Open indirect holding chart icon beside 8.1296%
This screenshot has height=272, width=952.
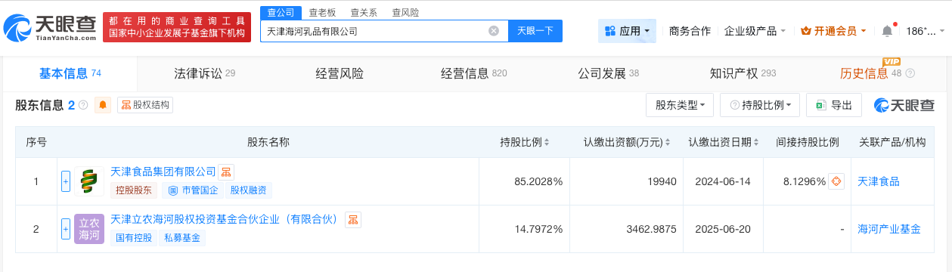coord(836,181)
